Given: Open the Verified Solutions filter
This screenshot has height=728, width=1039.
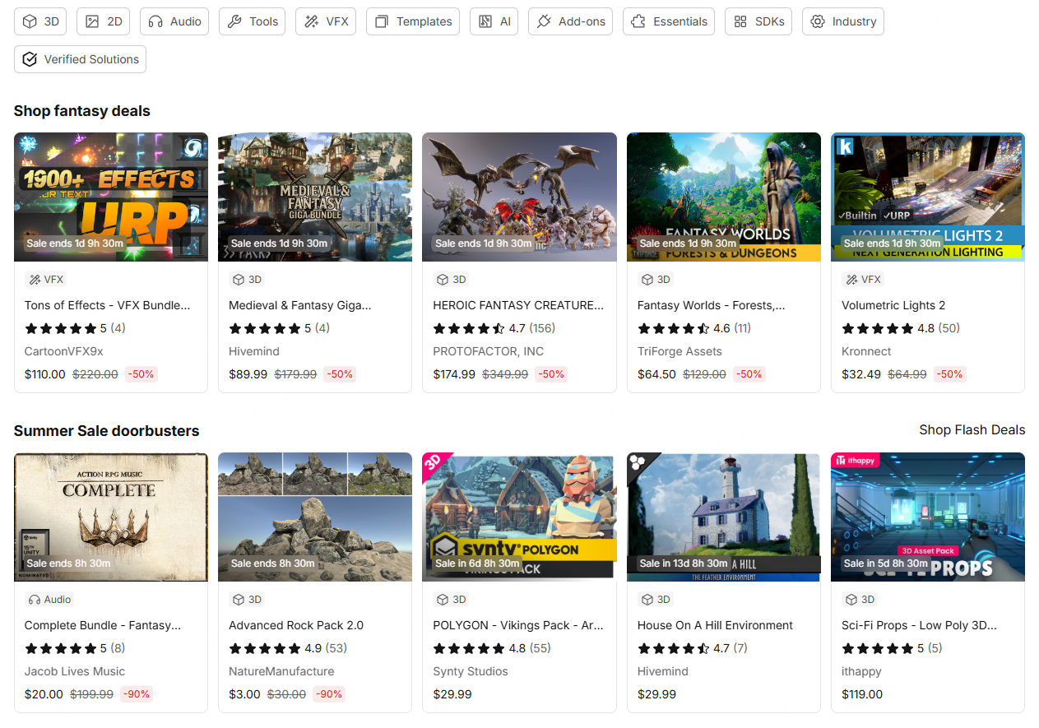Looking at the screenshot, I should pyautogui.click(x=80, y=59).
